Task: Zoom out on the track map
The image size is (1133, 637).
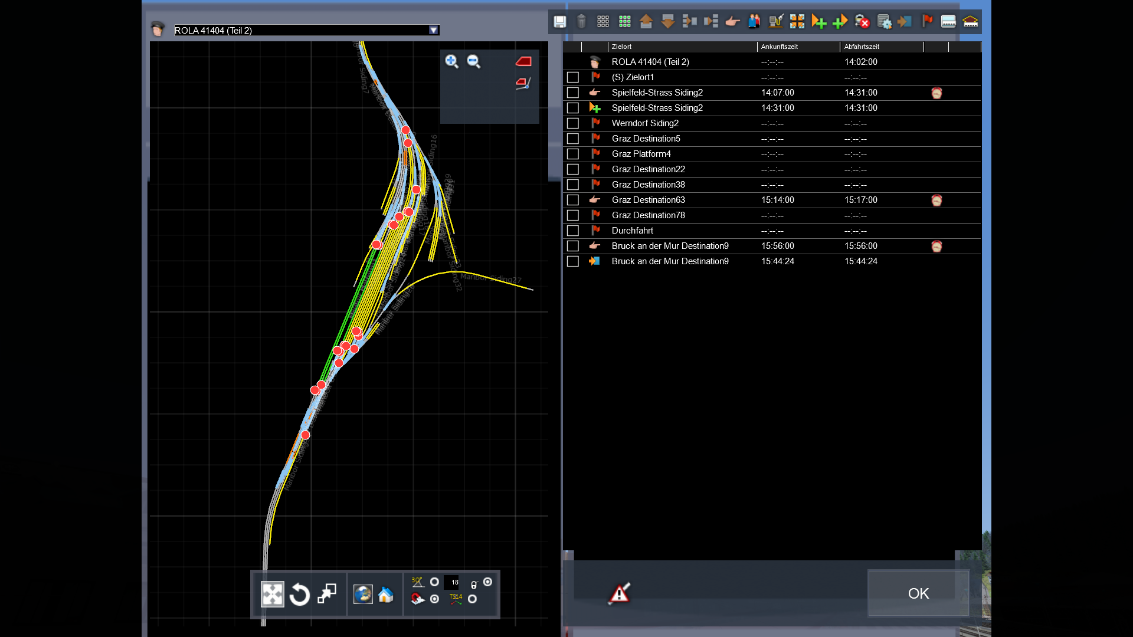Action: (x=473, y=61)
